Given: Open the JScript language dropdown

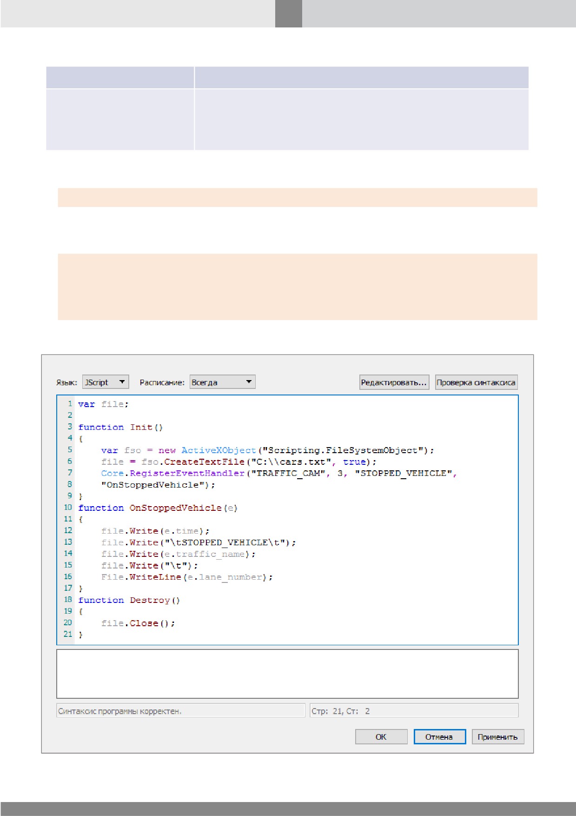Looking at the screenshot, I should (106, 382).
